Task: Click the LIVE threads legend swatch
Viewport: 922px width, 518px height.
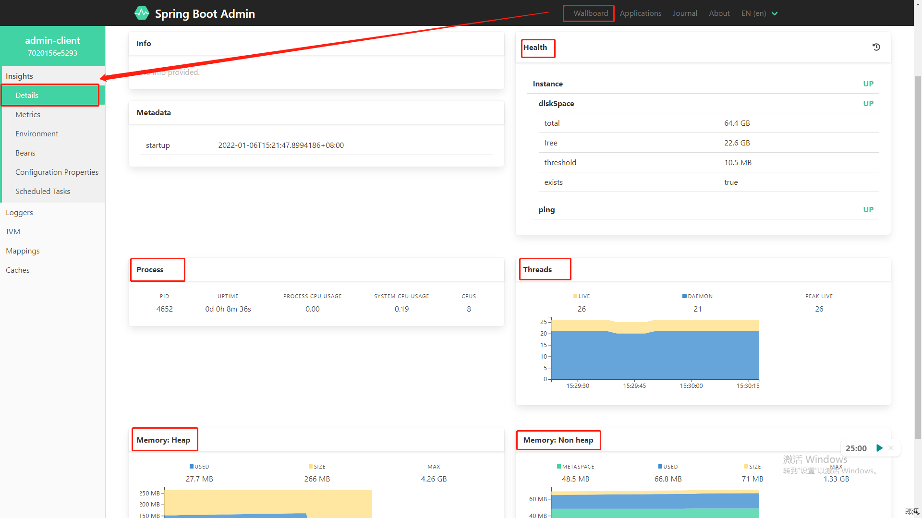Action: [x=575, y=296]
